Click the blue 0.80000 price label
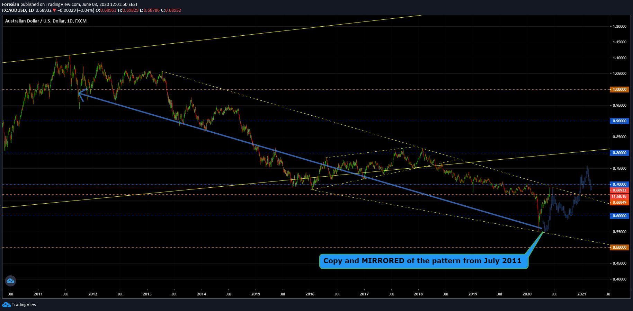Screen dimensions: 633x311 619,153
